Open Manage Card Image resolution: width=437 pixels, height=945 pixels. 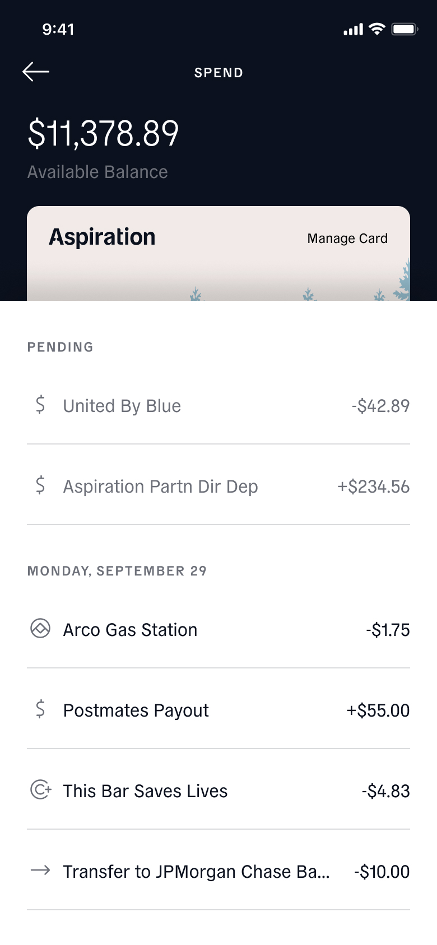[347, 238]
